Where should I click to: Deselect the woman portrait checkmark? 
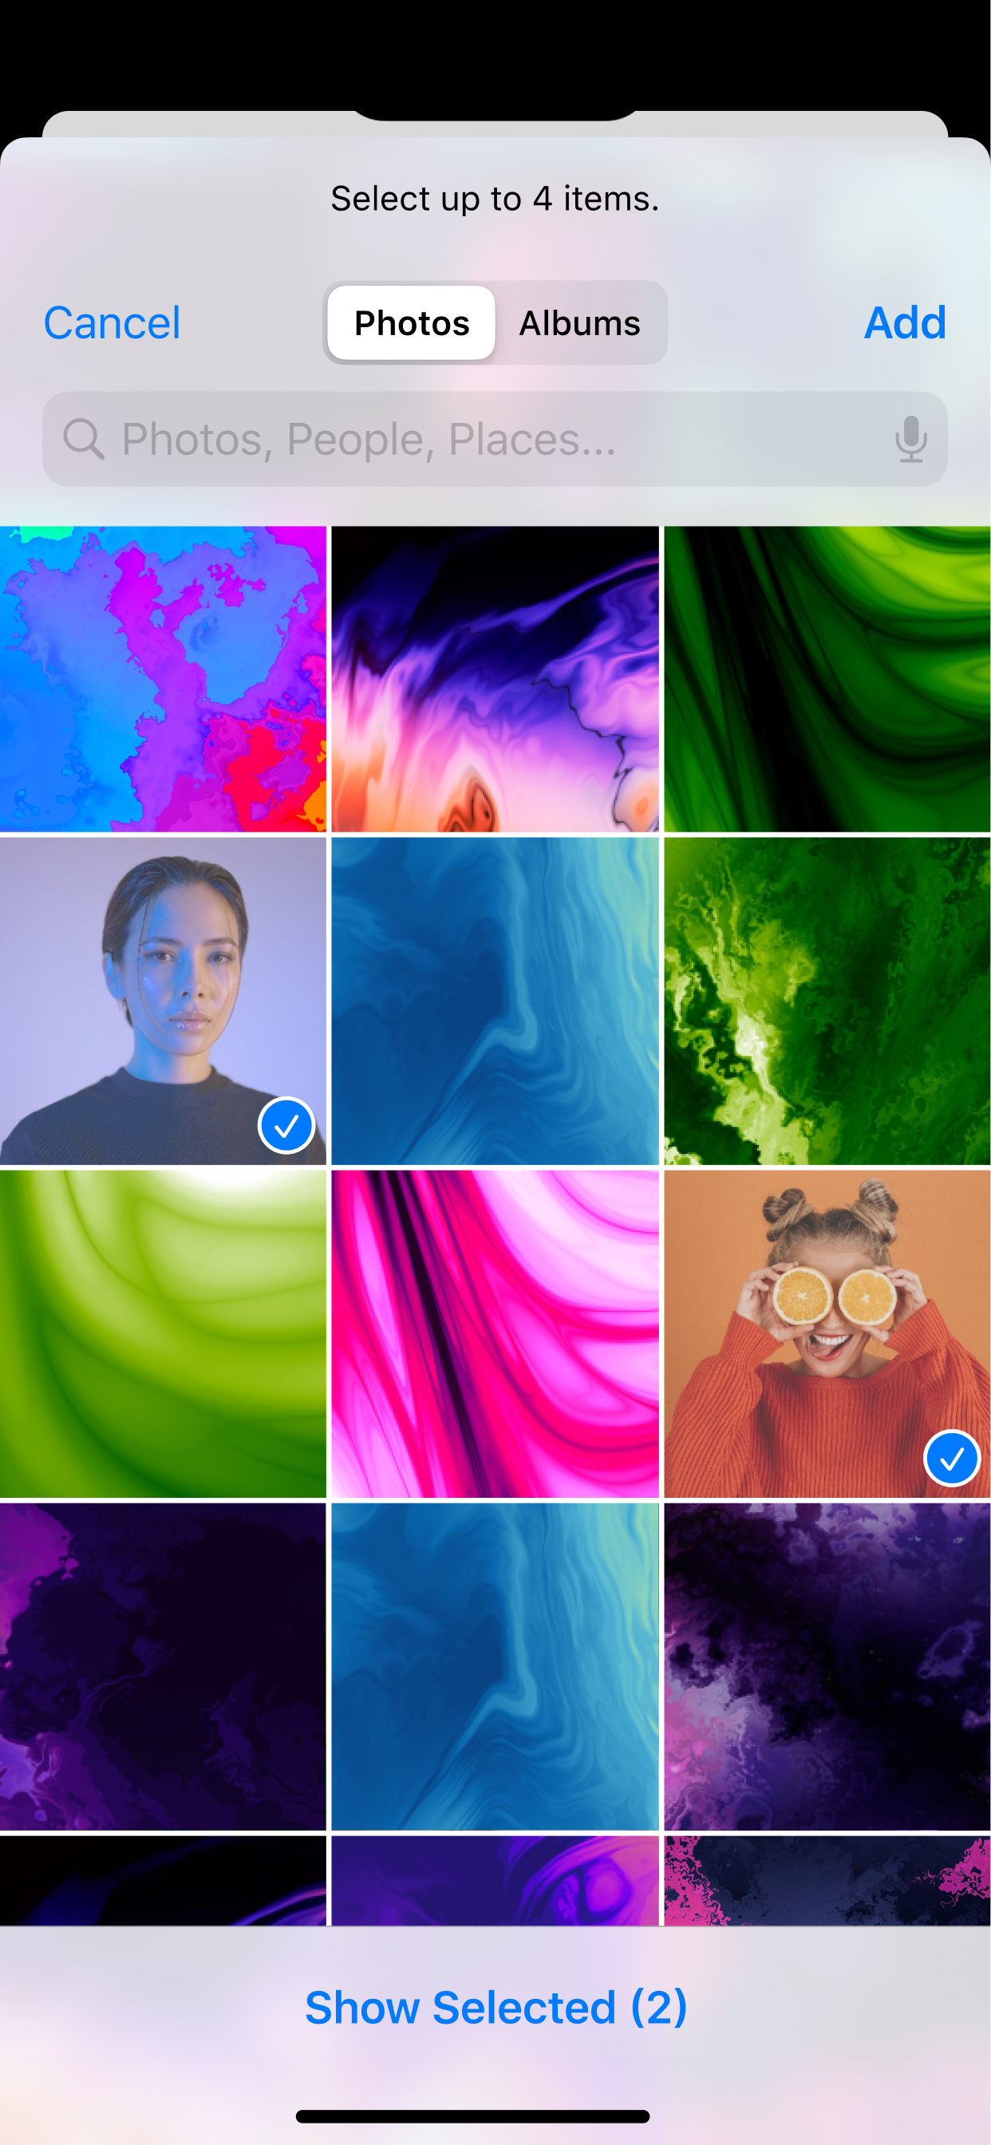(x=286, y=1125)
